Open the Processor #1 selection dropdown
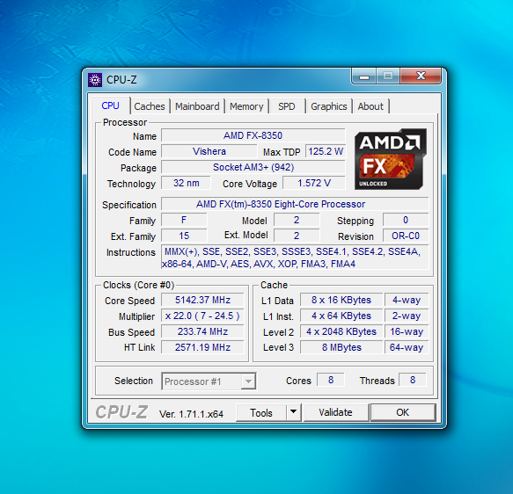This screenshot has height=494, width=513. coord(209,381)
